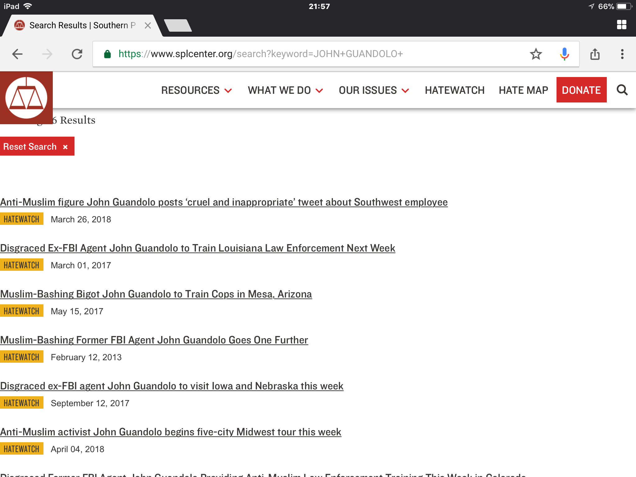
Task: Close the Search Results browser tab
Action: (x=148, y=25)
